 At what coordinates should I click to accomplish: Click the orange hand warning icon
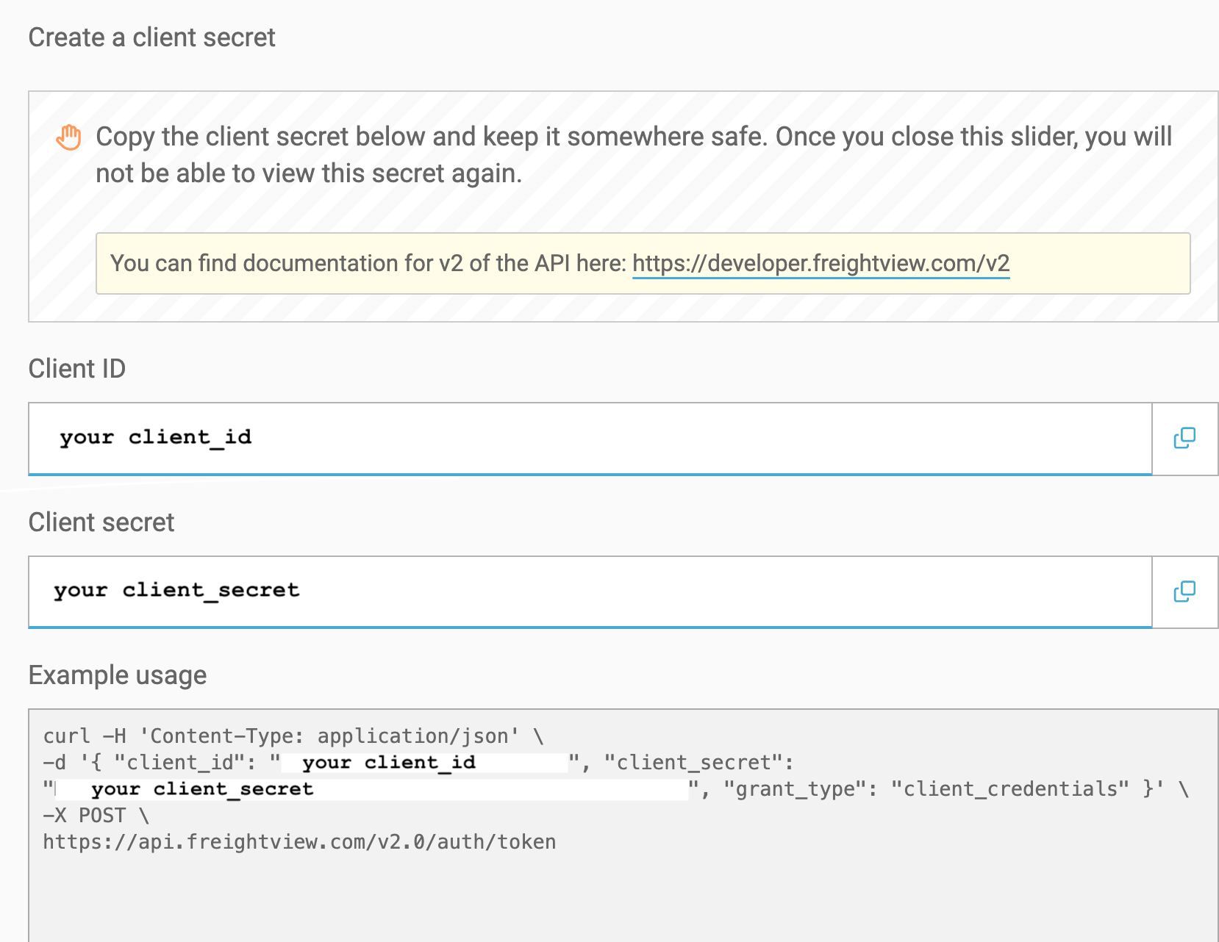[x=69, y=137]
